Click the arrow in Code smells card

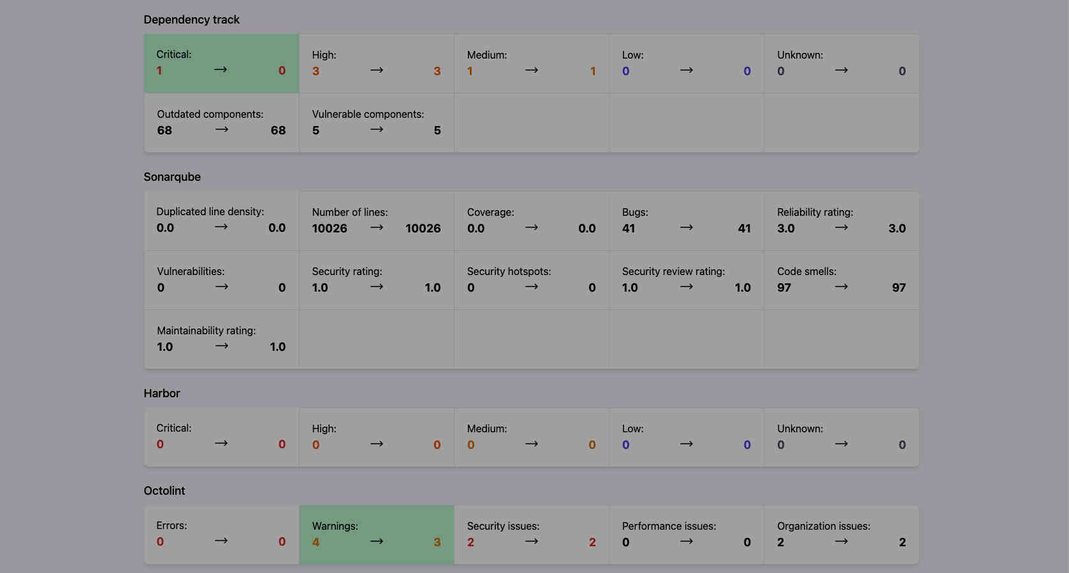pyautogui.click(x=841, y=286)
